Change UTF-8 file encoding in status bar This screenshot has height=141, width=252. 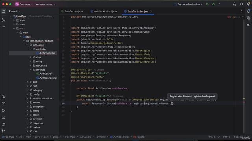coord(226,137)
